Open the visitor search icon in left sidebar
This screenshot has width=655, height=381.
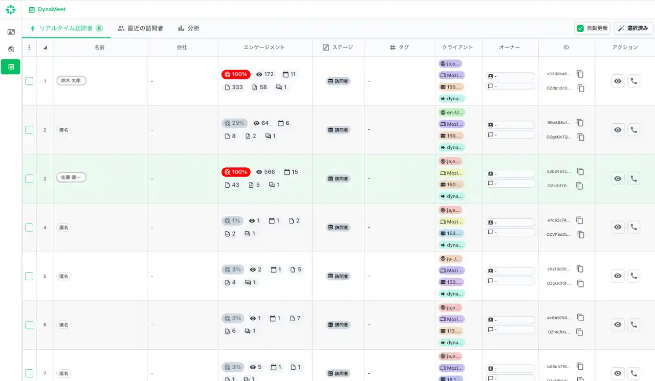pos(11,49)
